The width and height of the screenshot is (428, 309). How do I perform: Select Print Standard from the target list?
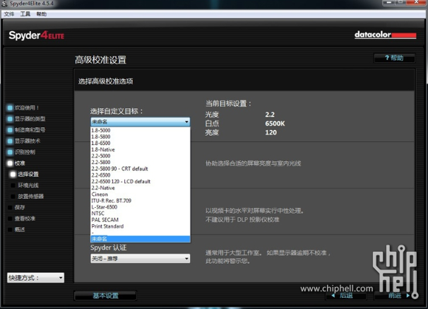[x=141, y=226]
